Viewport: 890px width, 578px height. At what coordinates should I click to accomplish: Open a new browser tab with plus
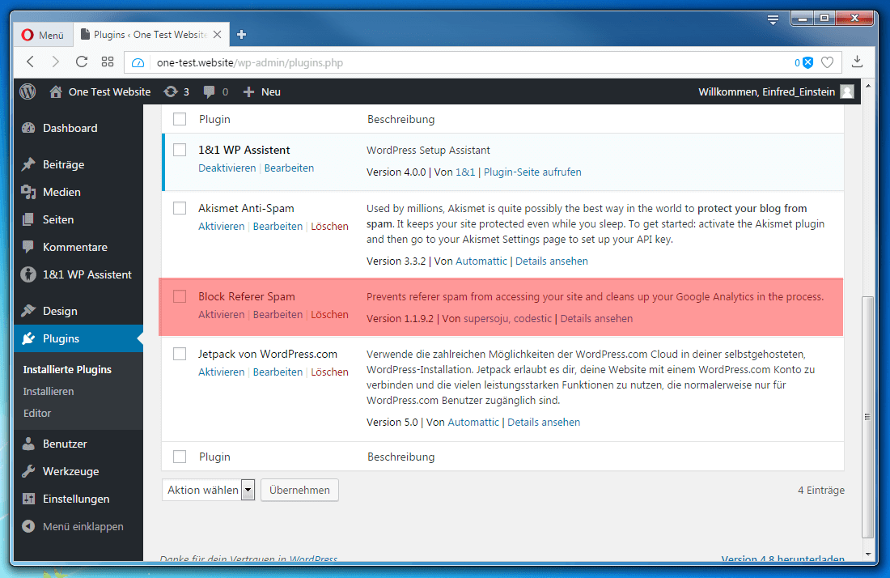point(241,35)
